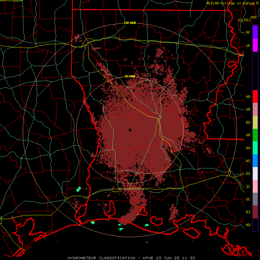Select the yellow BD legend color block

pos(255,122)
